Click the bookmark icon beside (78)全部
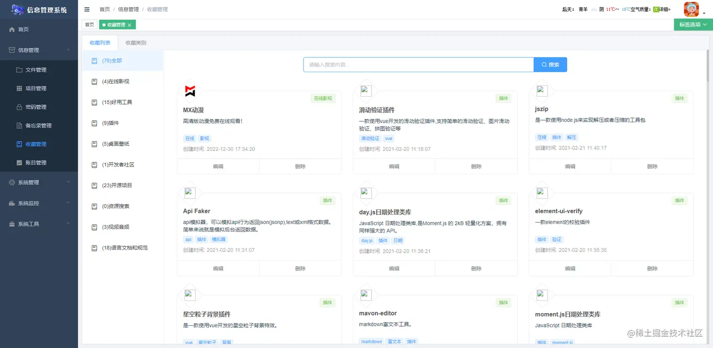Image resolution: width=713 pixels, height=348 pixels. pyautogui.click(x=94, y=61)
